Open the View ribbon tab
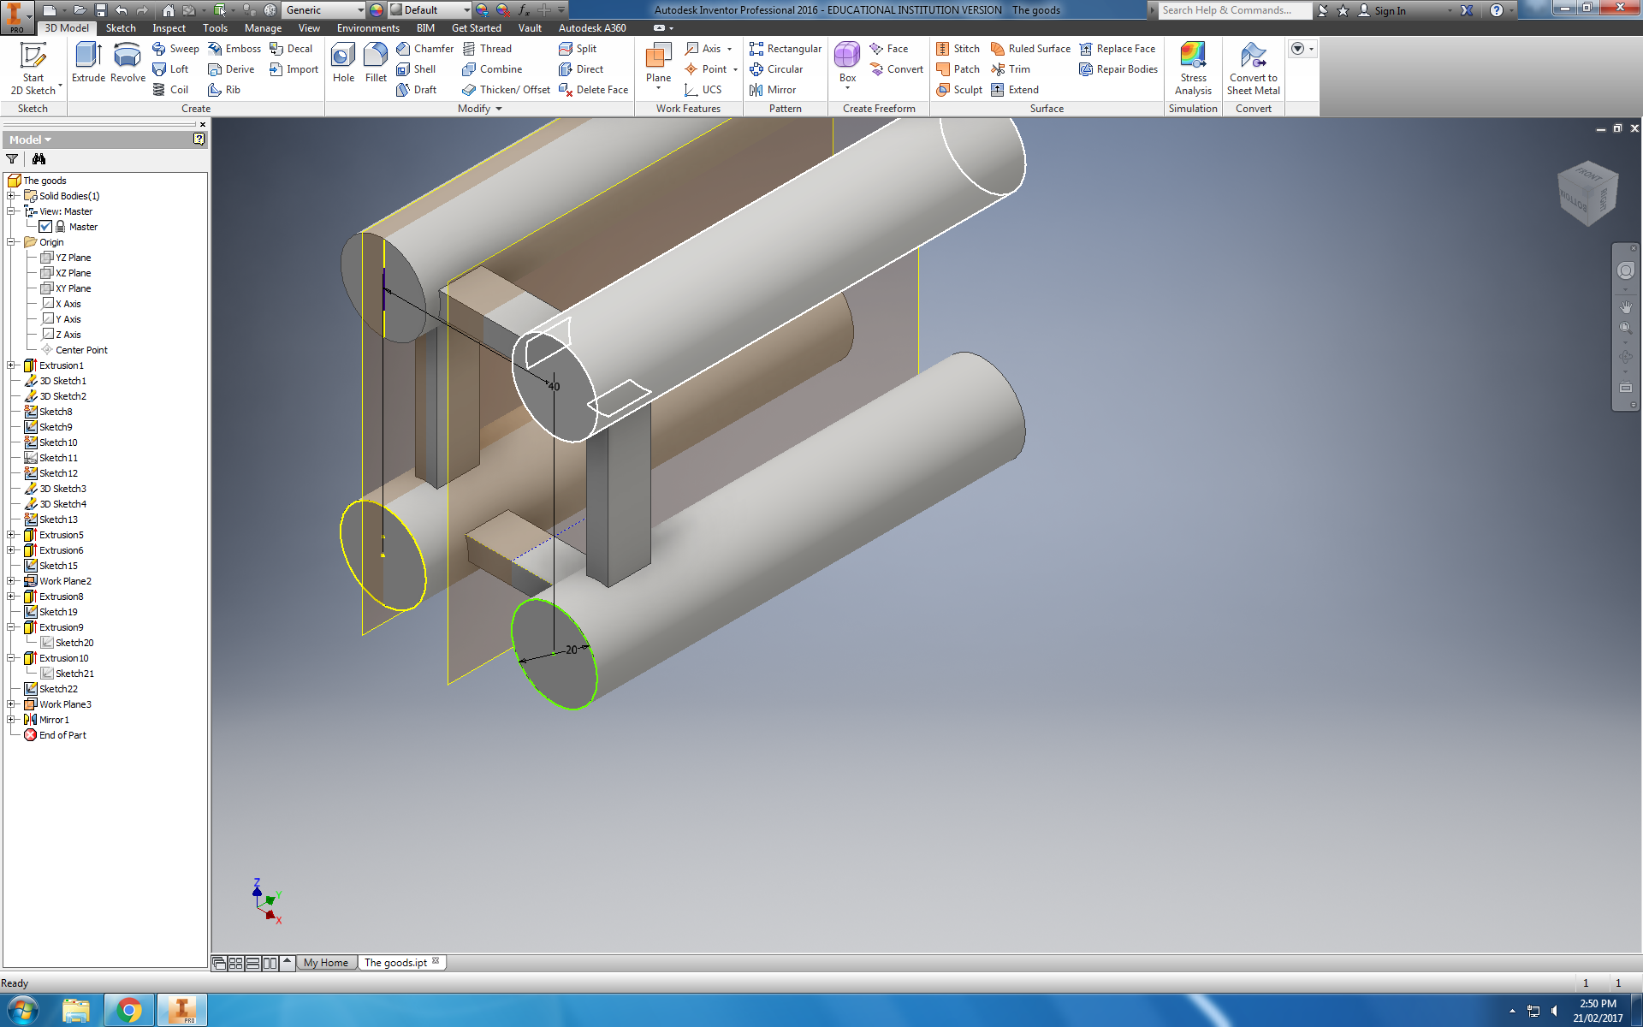This screenshot has width=1643, height=1027. pyautogui.click(x=309, y=28)
